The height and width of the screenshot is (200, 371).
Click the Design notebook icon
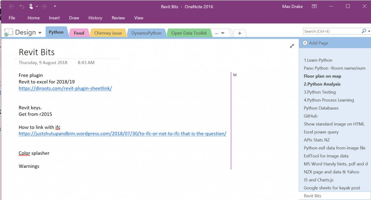(8, 32)
